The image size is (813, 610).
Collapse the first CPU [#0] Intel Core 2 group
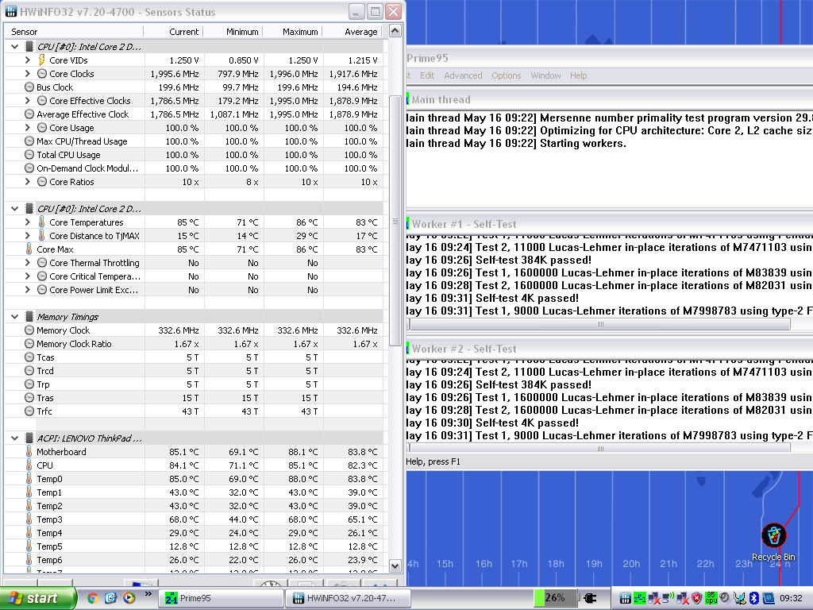[14, 47]
